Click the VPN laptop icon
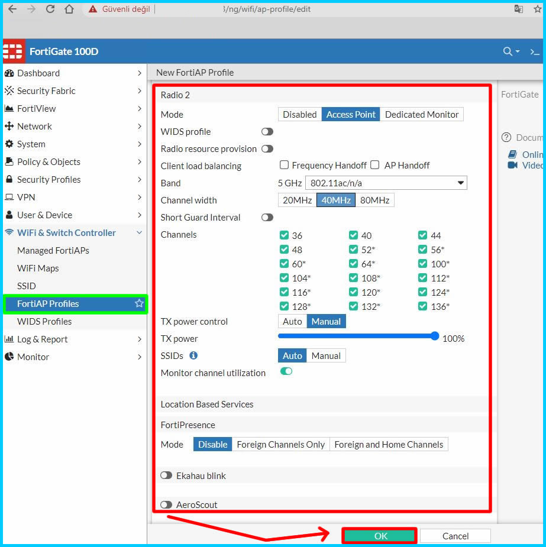The height and width of the screenshot is (547, 546). (x=9, y=197)
